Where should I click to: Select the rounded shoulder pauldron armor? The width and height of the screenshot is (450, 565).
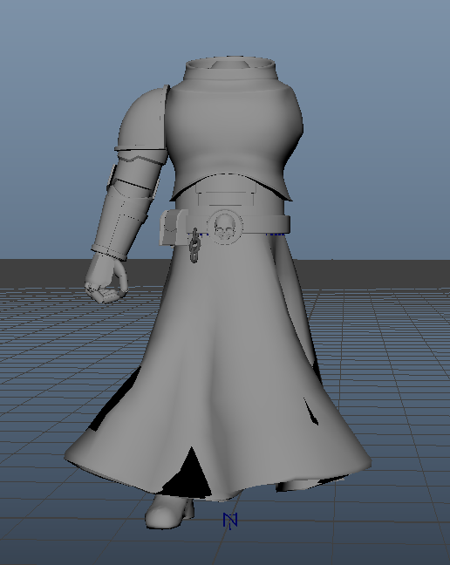(142, 119)
